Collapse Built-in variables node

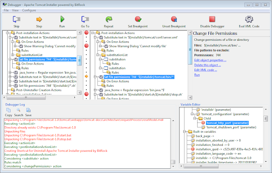tap(184, 131)
